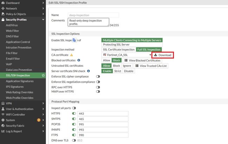The image size is (228, 144).
Task: Expand the Network menu chevron
Action: pyautogui.click(x=43, y=8)
